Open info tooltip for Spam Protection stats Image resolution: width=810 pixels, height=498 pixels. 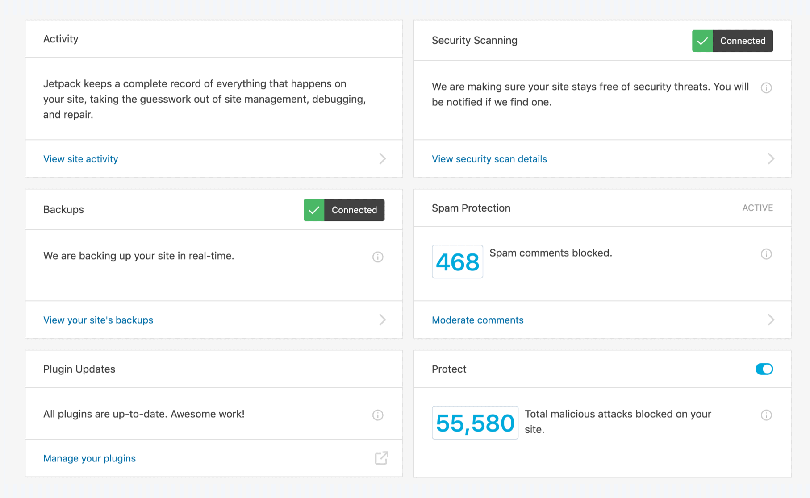click(766, 254)
